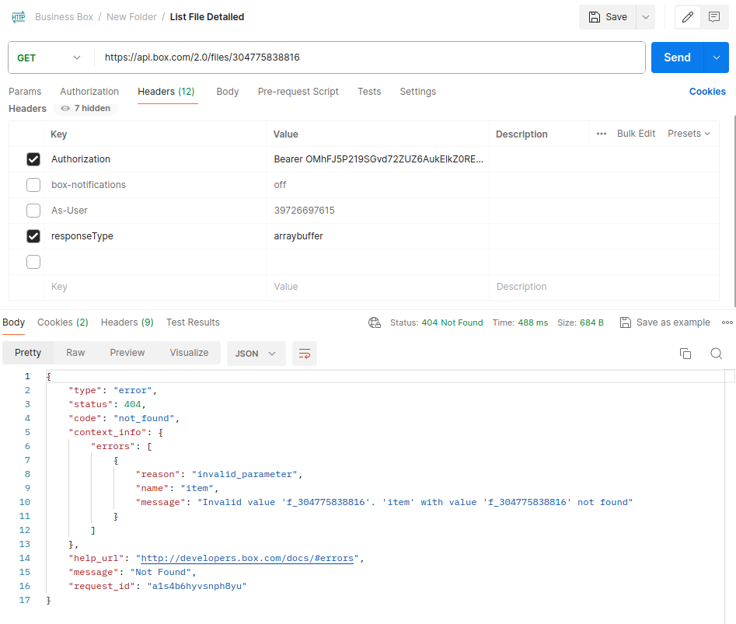Go to the Pre-request Script tab

(298, 92)
